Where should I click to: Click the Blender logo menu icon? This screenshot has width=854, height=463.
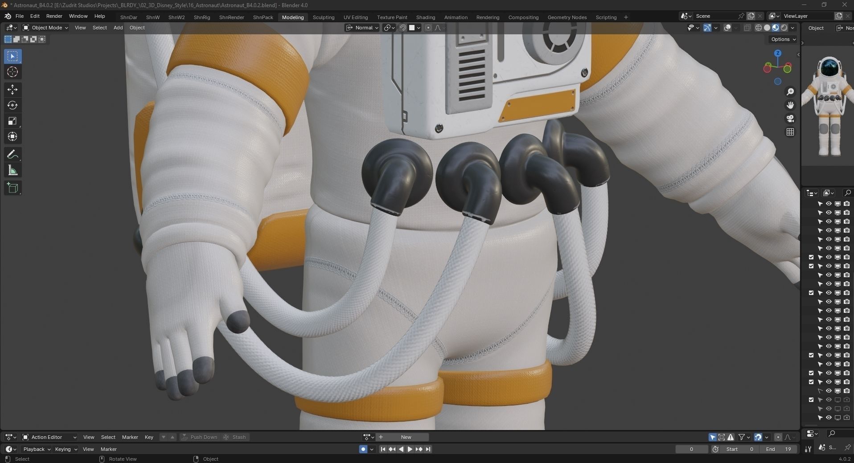pyautogui.click(x=8, y=16)
